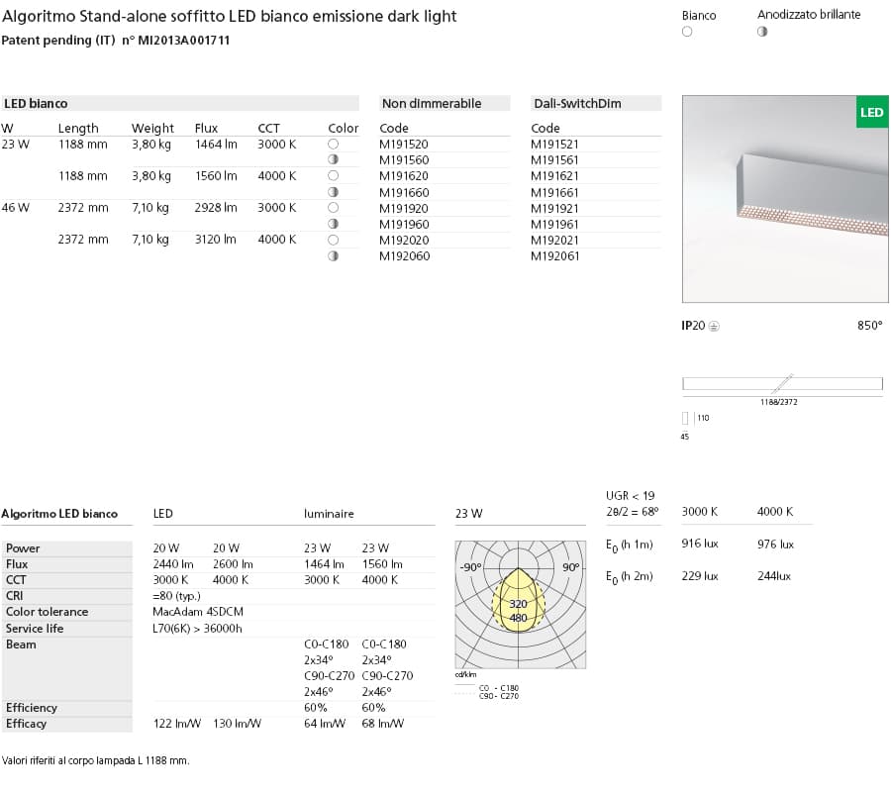Open the luminaire dimension drawing 1188/2372
The height and width of the screenshot is (794, 891).
782,384
